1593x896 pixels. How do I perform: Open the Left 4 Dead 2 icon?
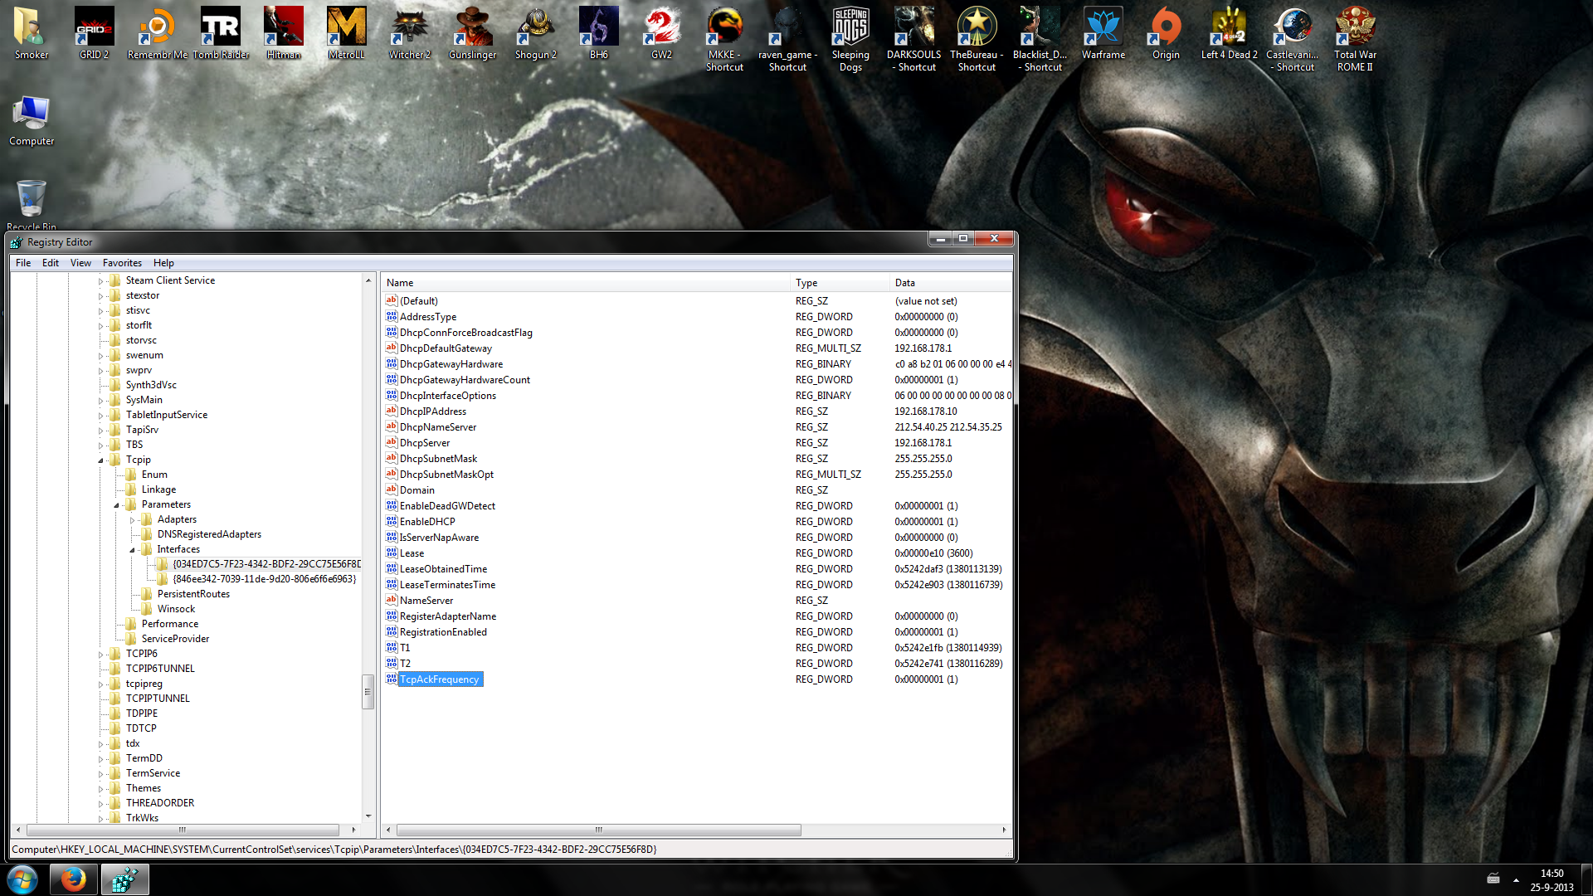pos(1229,33)
